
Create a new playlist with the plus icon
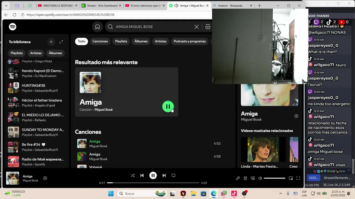[51, 42]
